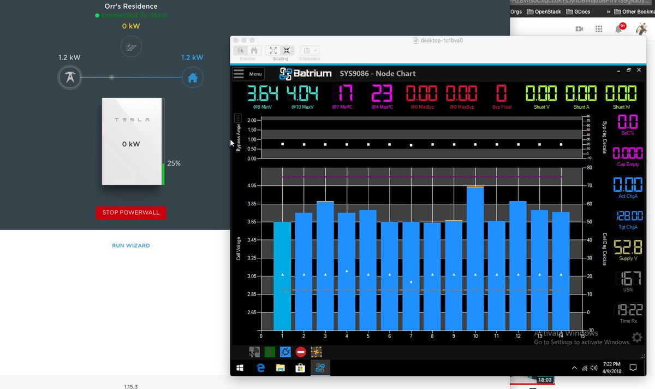Click the small list icon above Bypass Amps
The height and width of the screenshot is (389, 655).
[238, 117]
